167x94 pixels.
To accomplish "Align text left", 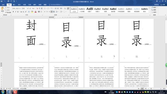I will [45, 11].
